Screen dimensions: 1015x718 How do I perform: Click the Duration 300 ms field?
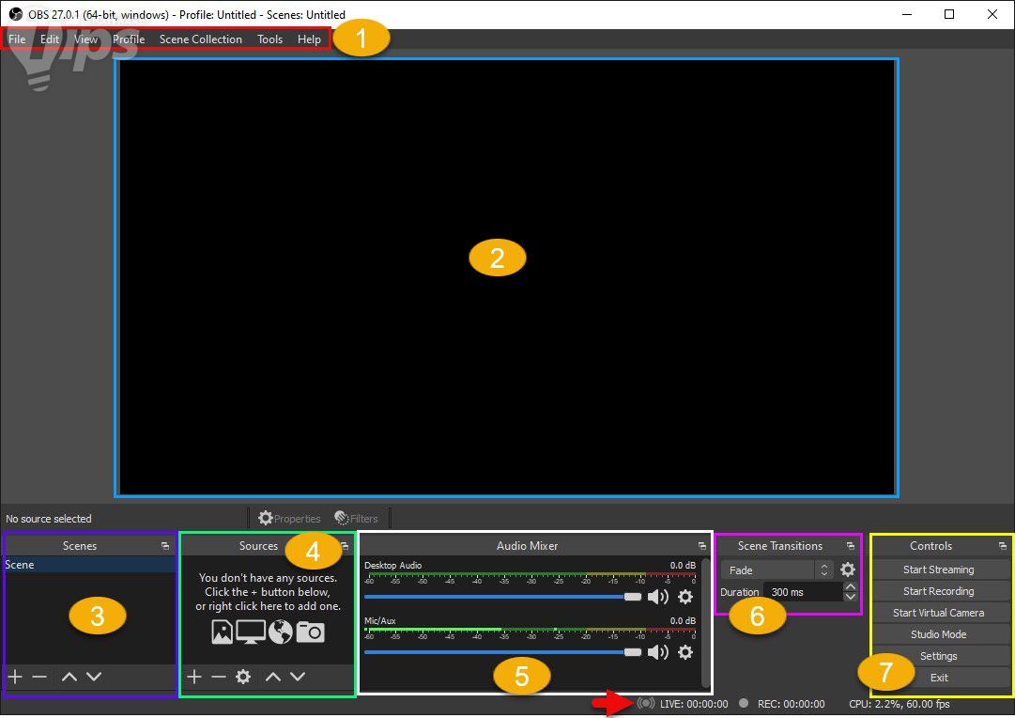(804, 592)
